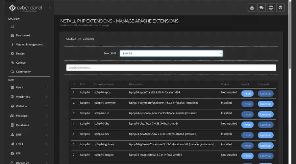
Task: Click the Email paper plane icon
Action: pyautogui.click(x=12, y=144)
